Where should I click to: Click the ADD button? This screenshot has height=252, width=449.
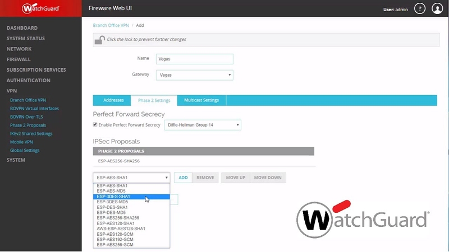[x=184, y=178]
